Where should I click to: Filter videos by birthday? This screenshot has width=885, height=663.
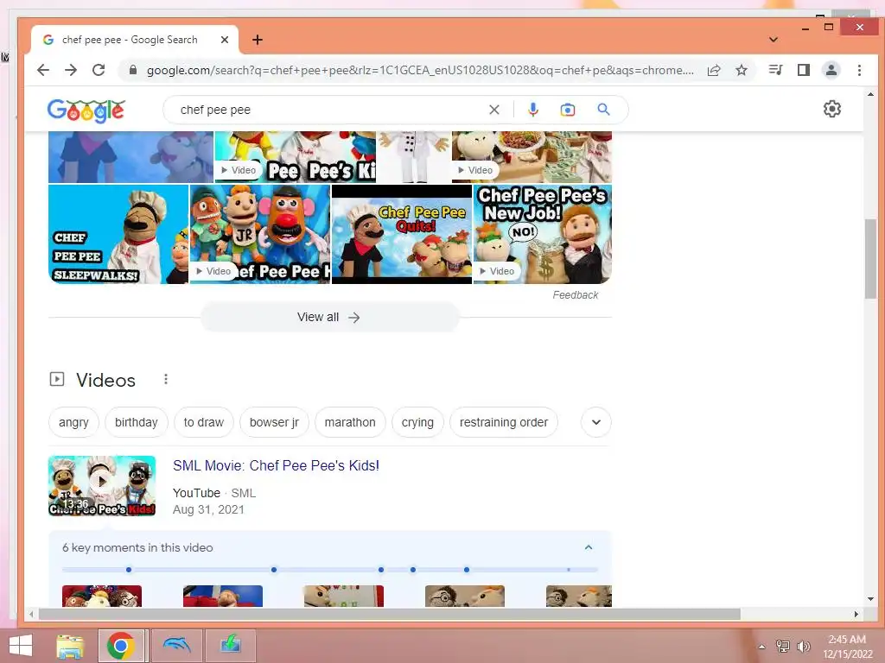(136, 422)
